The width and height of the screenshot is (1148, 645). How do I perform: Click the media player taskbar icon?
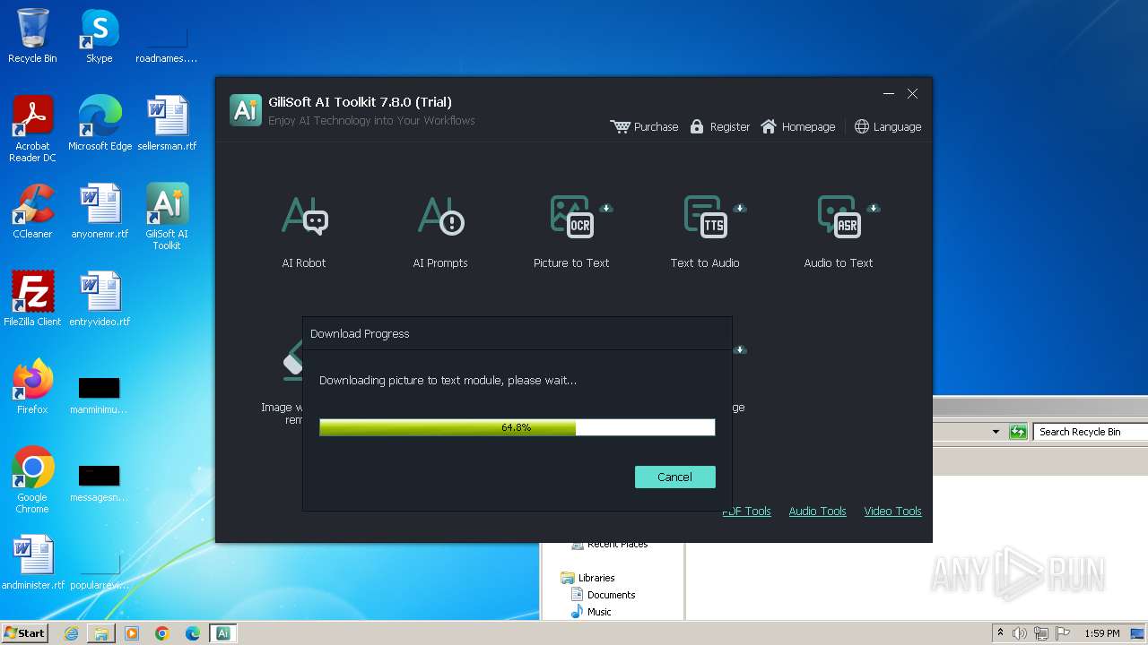132,633
